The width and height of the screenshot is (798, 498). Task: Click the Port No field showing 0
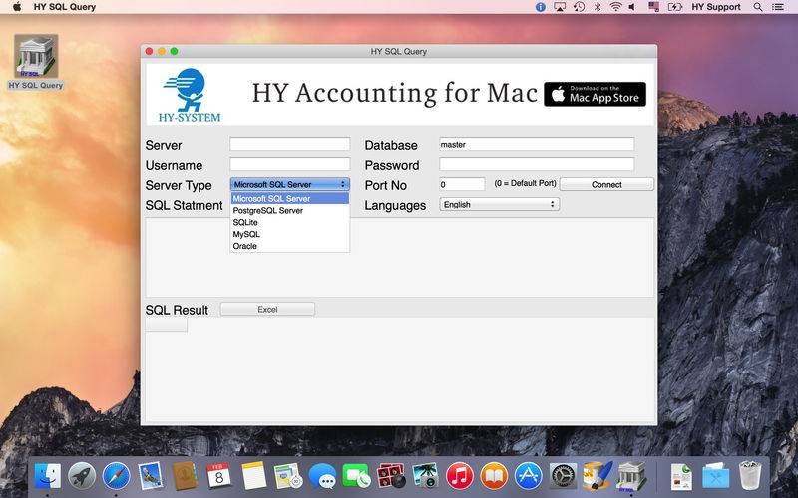tap(462, 184)
